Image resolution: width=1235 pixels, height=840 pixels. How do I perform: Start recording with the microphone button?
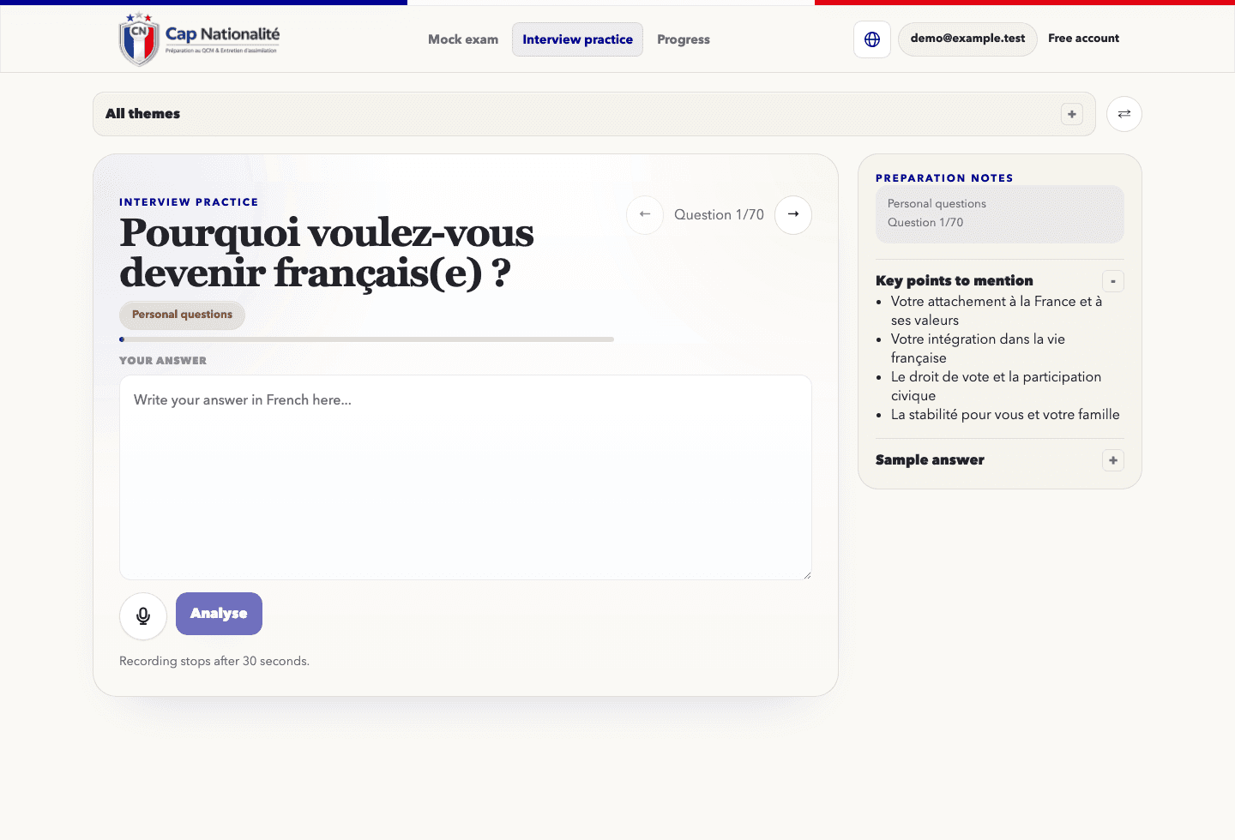click(x=143, y=615)
